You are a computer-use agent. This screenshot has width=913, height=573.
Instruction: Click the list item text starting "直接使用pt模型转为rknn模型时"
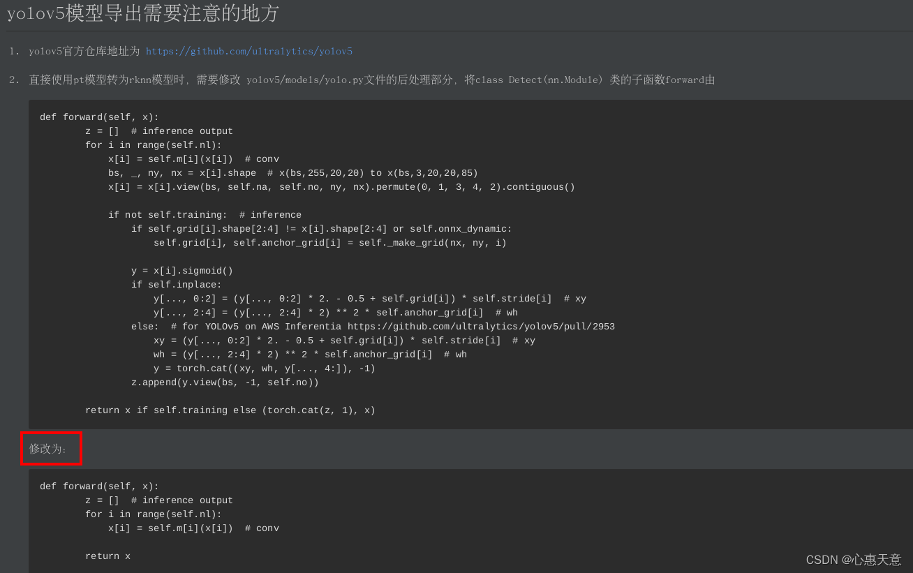[x=372, y=80]
